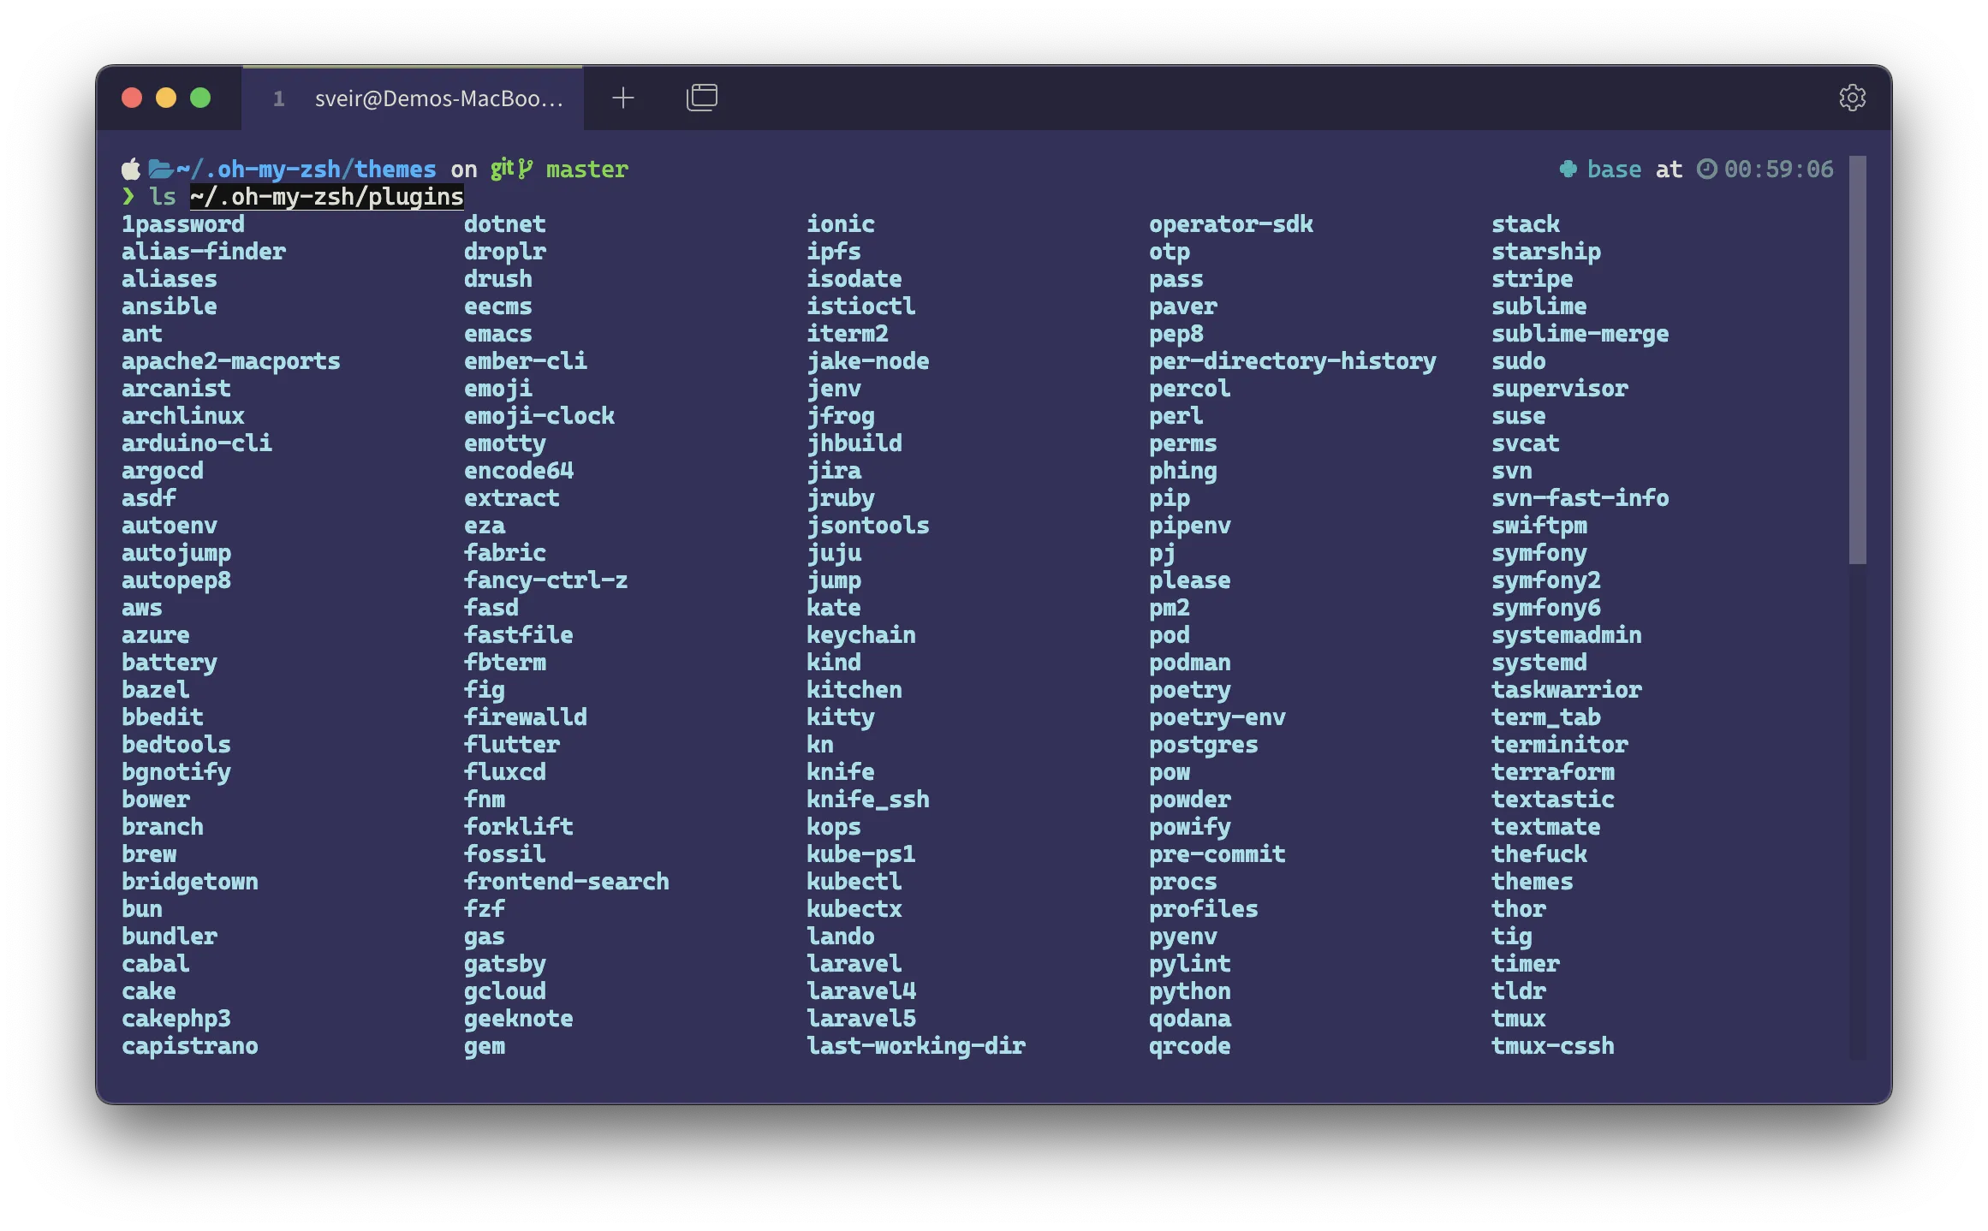Click the terminal vertical scrollbar thumb

tap(1857, 360)
